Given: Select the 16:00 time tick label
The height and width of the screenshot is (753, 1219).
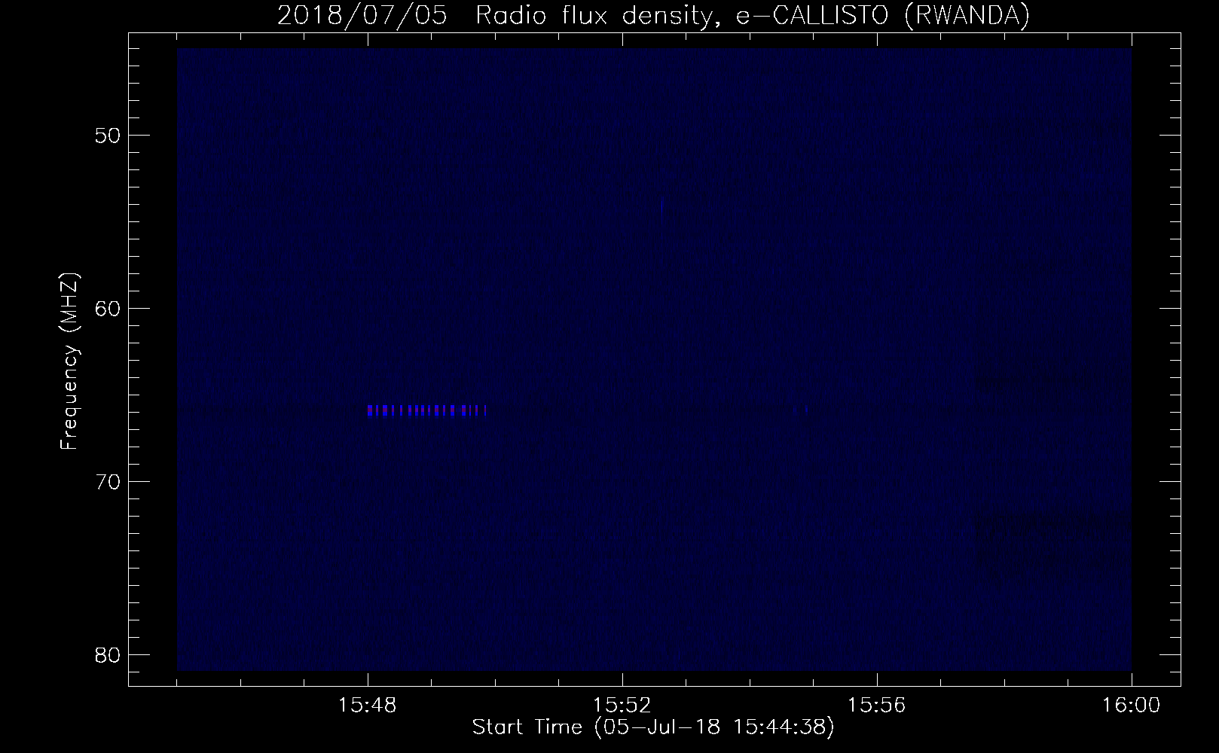Looking at the screenshot, I should pyautogui.click(x=1132, y=706).
